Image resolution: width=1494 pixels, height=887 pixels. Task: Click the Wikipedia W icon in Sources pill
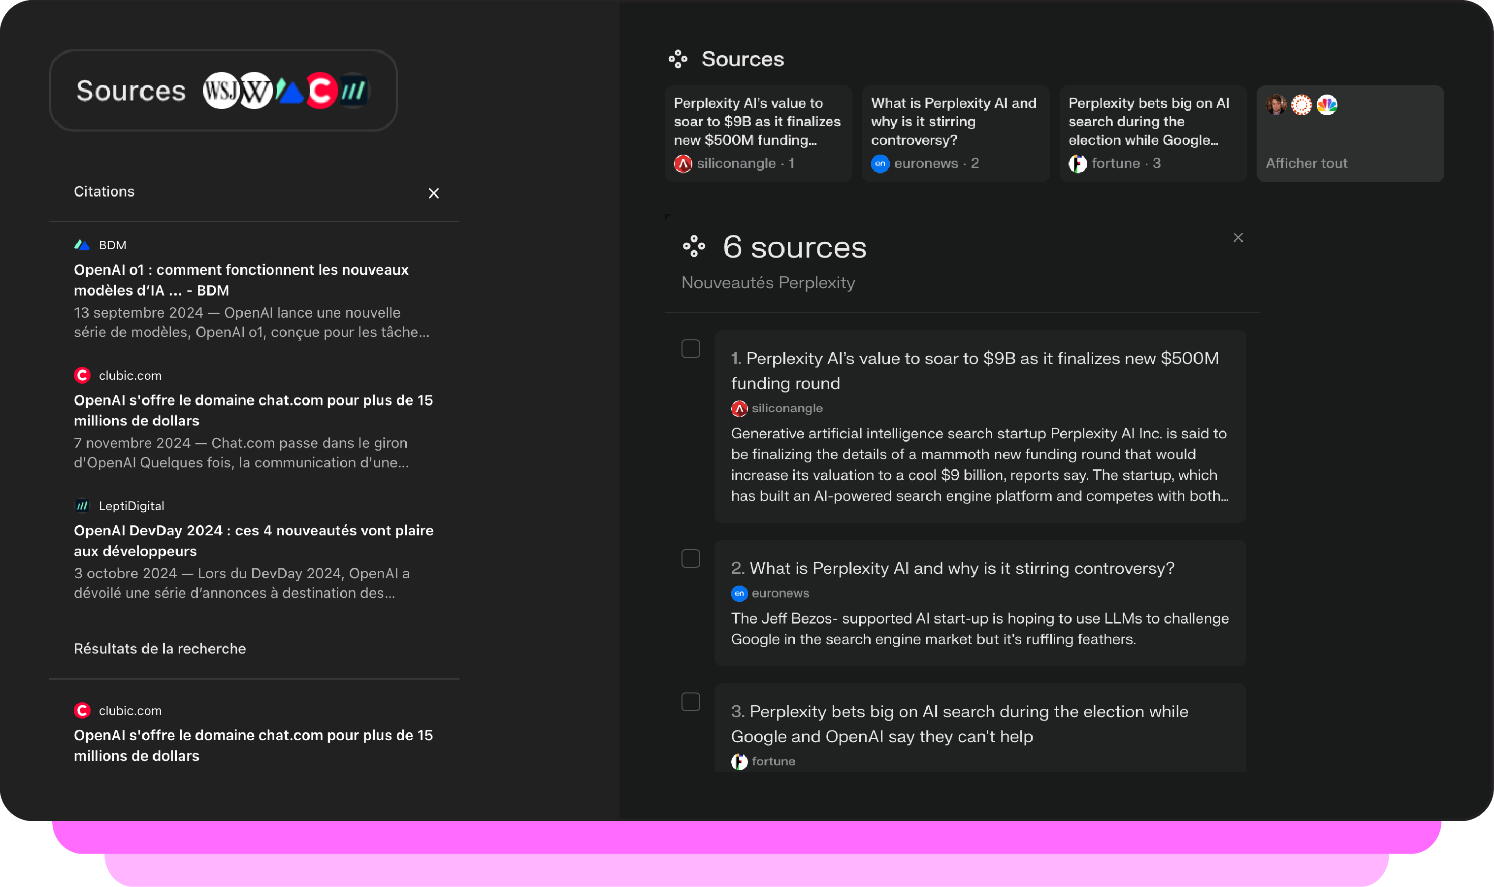pos(256,91)
